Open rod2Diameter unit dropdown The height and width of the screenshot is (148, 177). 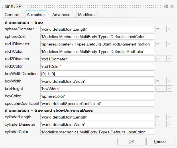coord(170,59)
